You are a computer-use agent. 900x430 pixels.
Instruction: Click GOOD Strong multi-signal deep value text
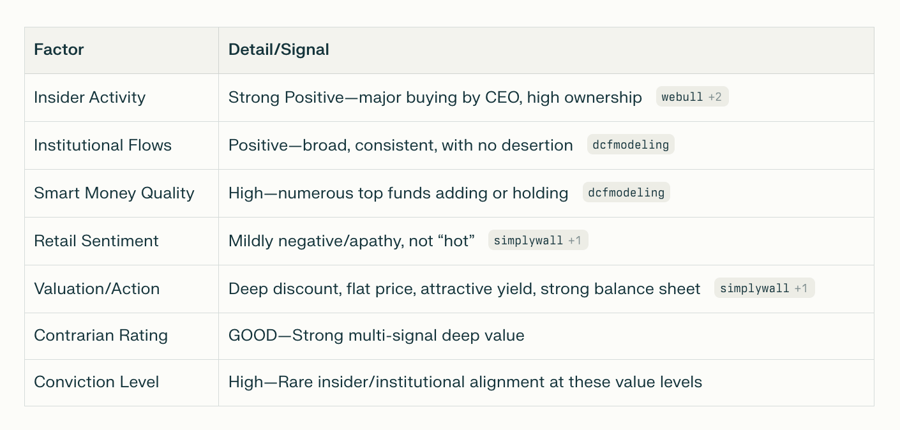point(376,336)
